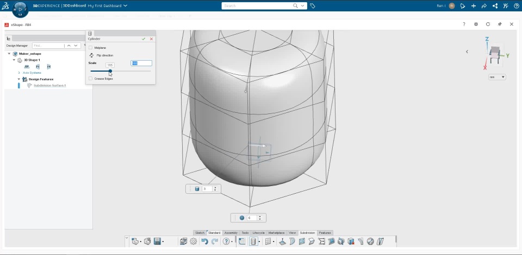
Task: Expand the Axis Systems tree node
Action: click(19, 73)
